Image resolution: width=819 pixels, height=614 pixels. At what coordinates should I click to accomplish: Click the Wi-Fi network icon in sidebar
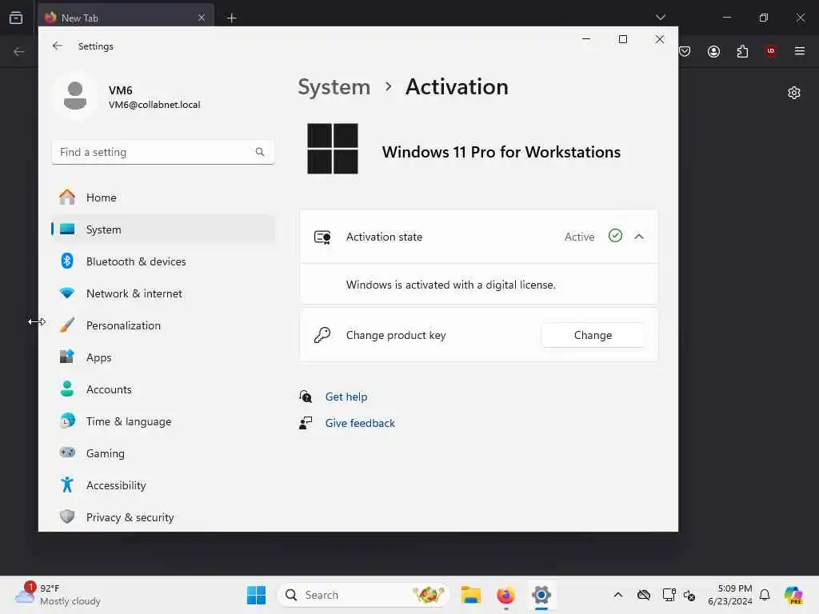point(67,293)
